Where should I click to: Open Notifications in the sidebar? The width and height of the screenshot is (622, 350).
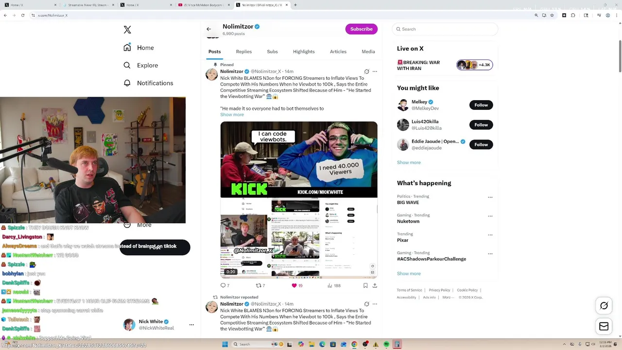(148, 83)
